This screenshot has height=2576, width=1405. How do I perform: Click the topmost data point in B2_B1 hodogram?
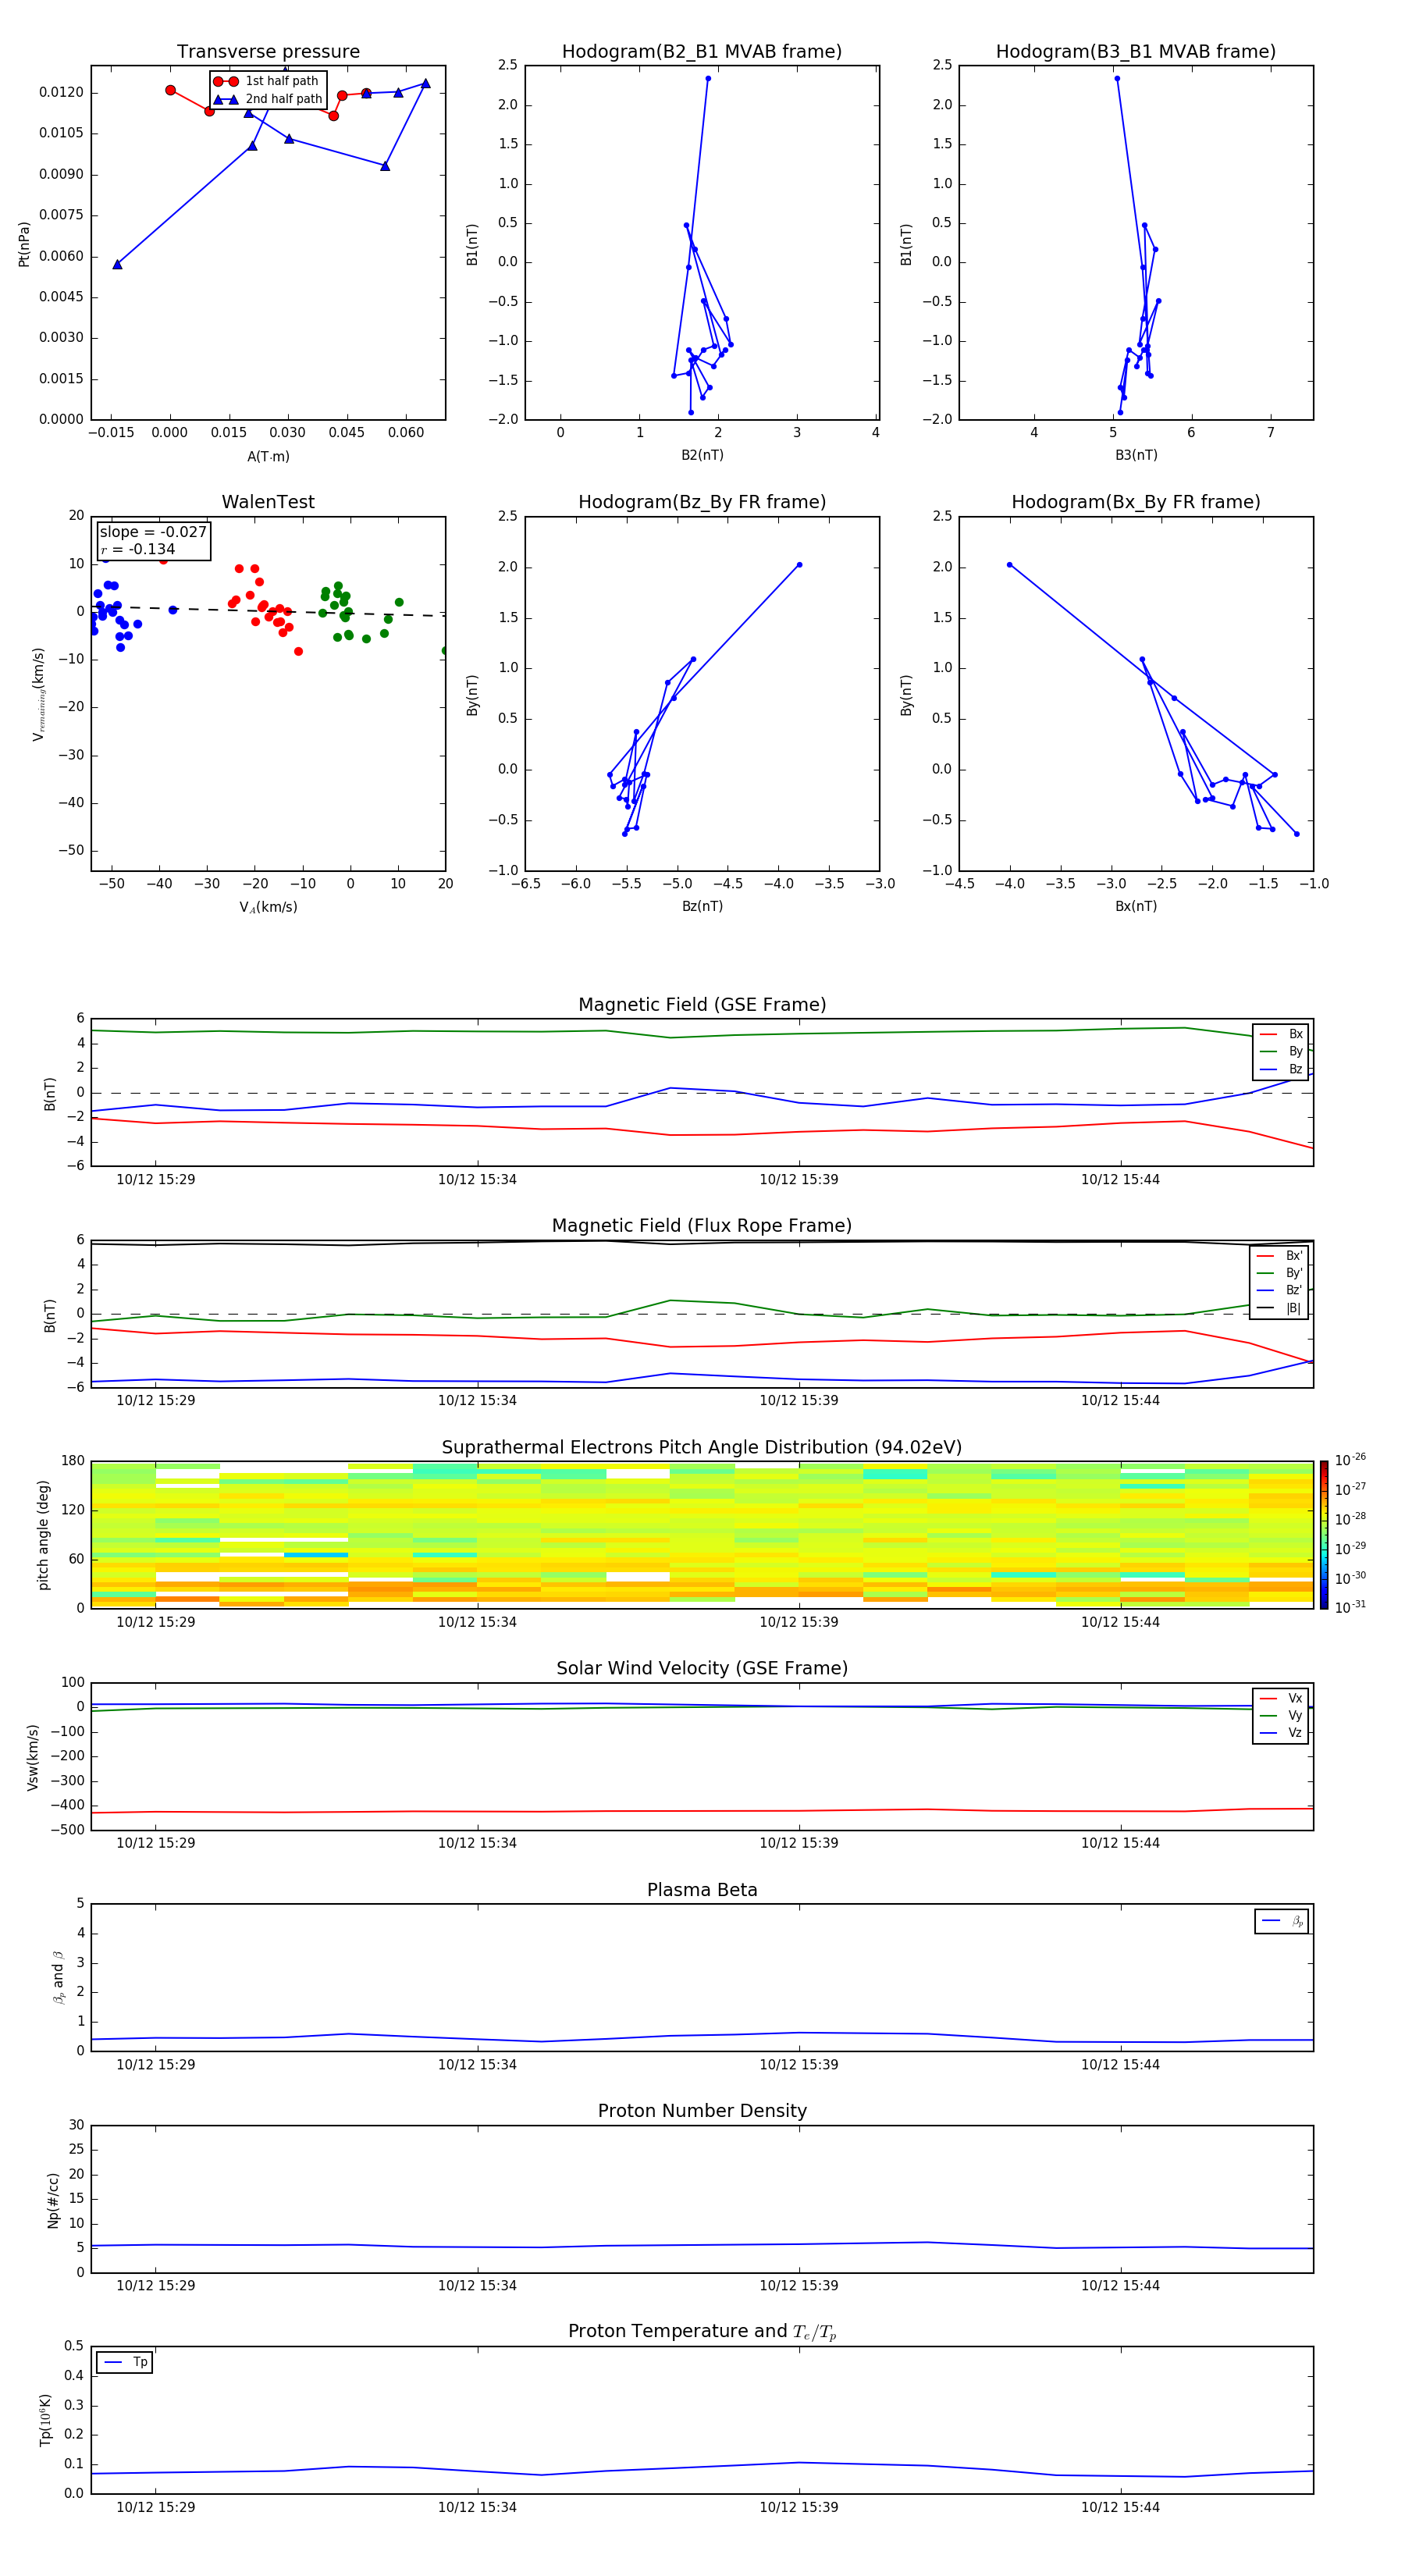coord(708,78)
